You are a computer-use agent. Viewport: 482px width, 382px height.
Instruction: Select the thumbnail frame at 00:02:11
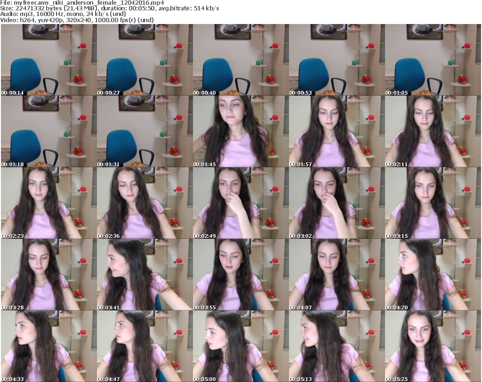pyautogui.click(x=433, y=131)
